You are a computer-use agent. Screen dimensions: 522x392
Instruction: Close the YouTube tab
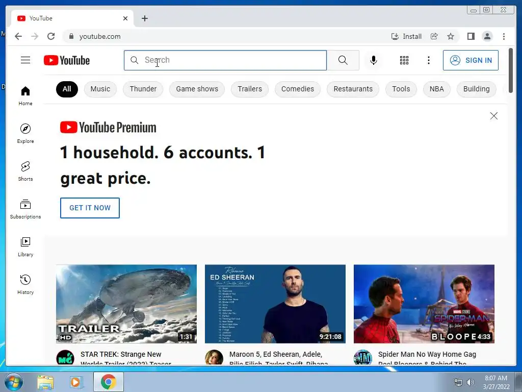pos(125,18)
